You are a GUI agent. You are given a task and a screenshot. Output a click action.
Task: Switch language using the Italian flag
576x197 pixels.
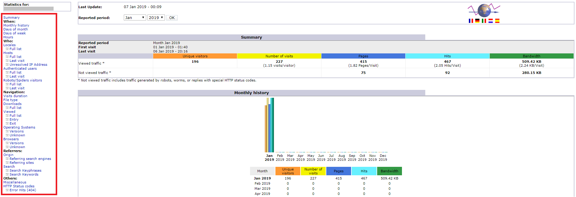[484, 21]
